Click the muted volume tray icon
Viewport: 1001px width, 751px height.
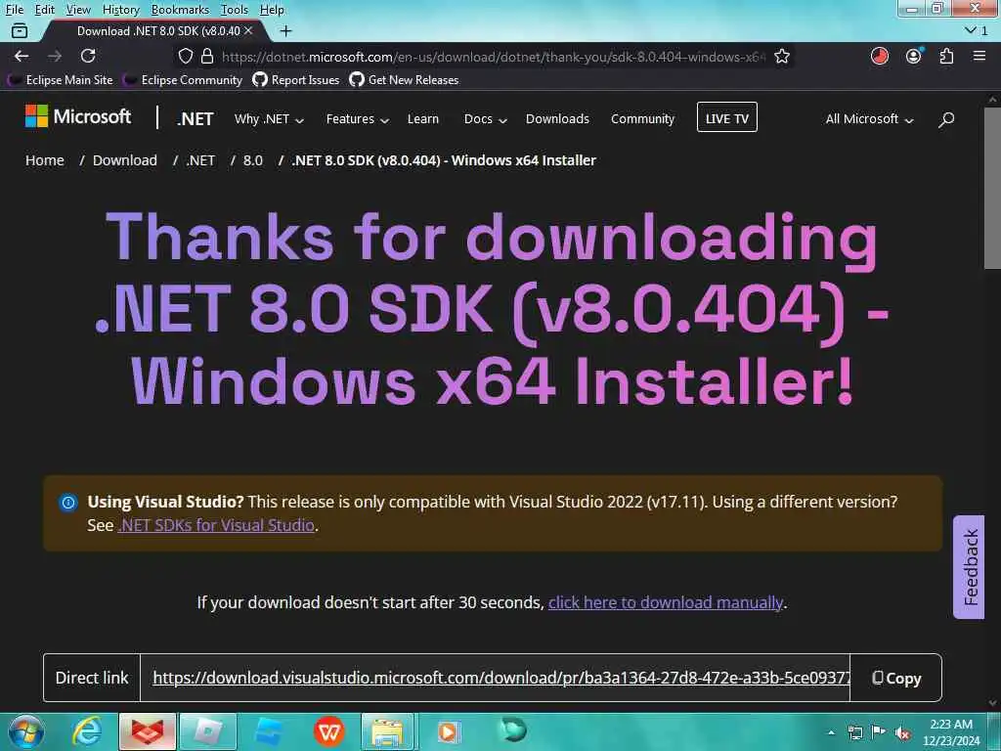click(902, 733)
